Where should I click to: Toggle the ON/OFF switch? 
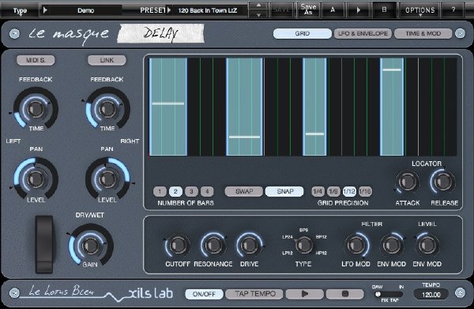[204, 294]
